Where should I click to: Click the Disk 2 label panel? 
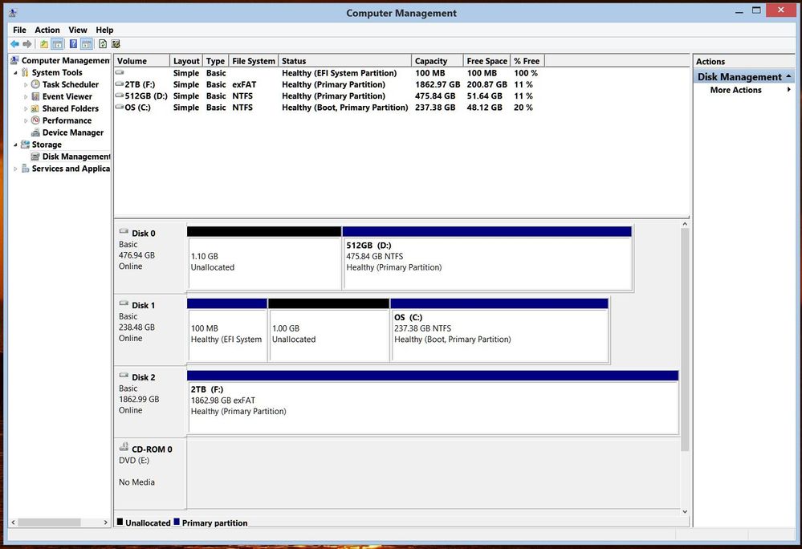[x=150, y=402]
